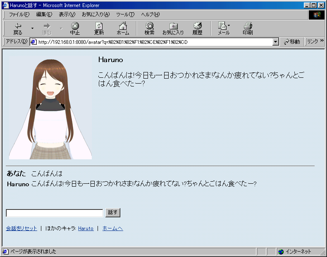Minimize the Internet Explorer window

coord(307,5)
